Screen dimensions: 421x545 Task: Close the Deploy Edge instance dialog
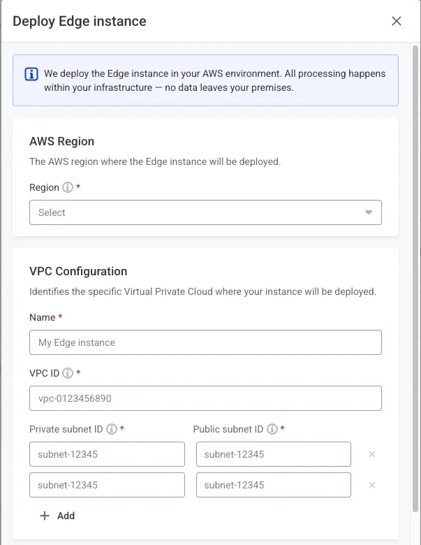[397, 21]
